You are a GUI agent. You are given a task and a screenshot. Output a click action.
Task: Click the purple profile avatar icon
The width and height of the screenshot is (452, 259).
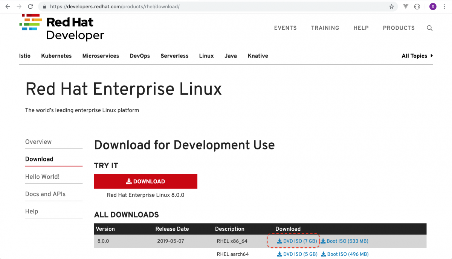click(433, 6)
